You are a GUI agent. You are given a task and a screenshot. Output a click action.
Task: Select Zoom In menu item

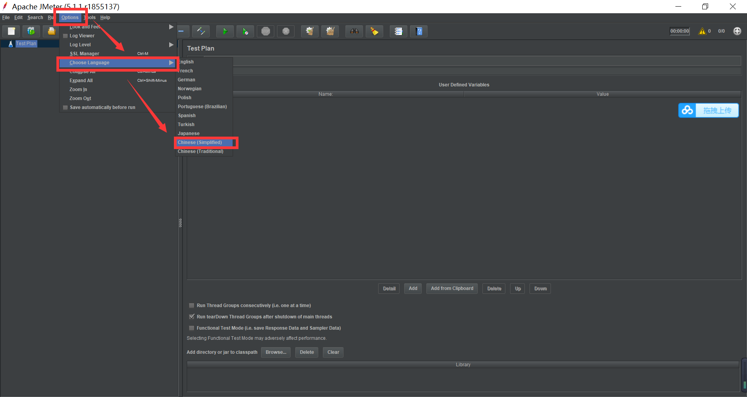(x=117, y=90)
